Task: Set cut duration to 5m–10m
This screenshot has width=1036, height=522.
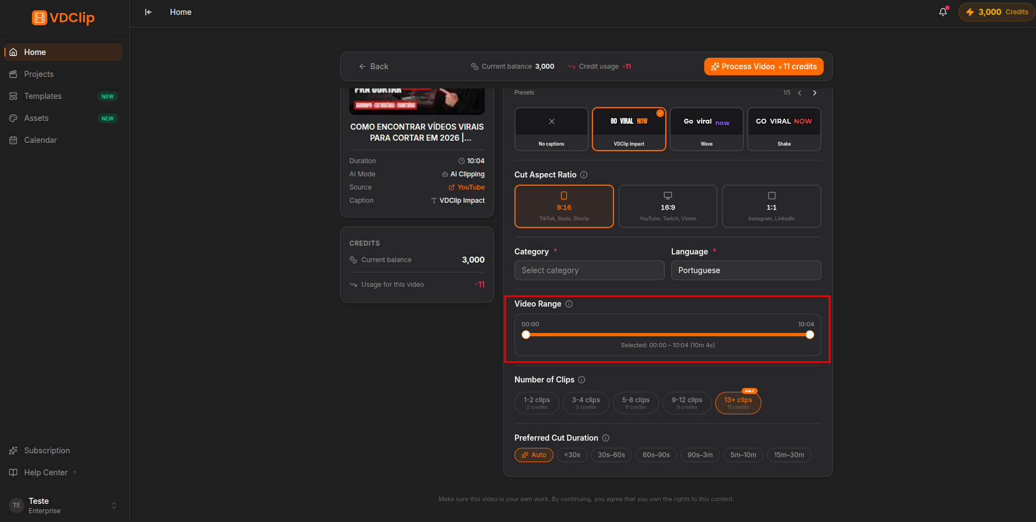Action: 743,455
